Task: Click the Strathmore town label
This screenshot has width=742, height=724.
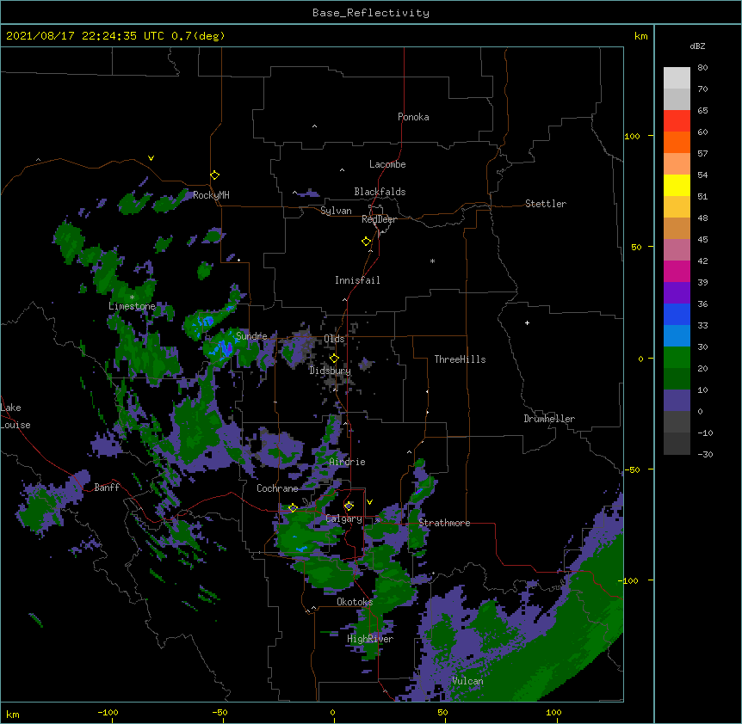Action: tap(444, 523)
